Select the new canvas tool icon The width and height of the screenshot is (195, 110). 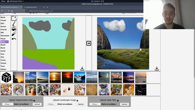coord(14,18)
